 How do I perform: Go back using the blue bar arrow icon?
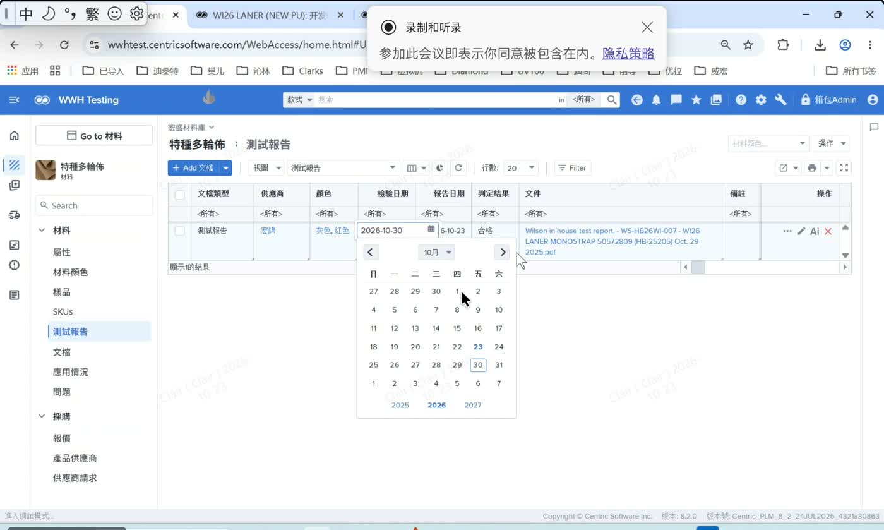click(636, 100)
